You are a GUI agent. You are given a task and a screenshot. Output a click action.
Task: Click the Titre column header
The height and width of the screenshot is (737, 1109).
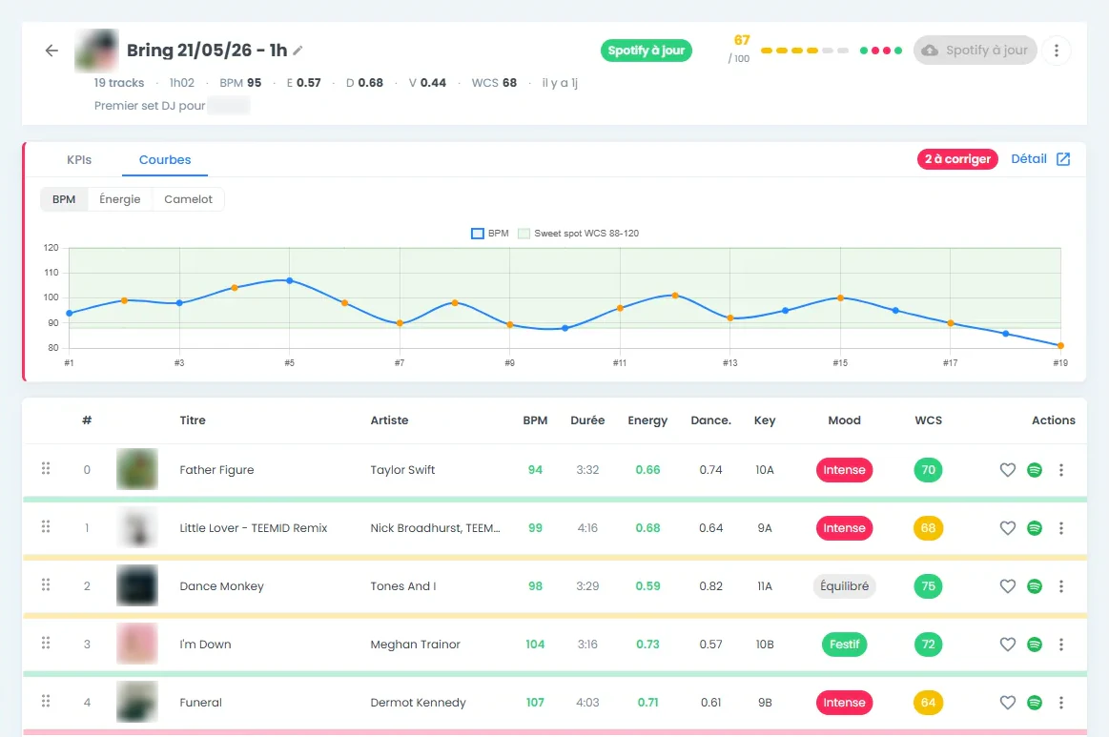point(193,420)
